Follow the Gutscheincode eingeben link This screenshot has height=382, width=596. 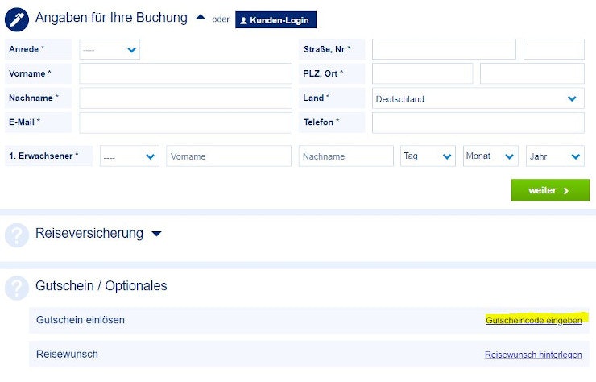point(533,321)
